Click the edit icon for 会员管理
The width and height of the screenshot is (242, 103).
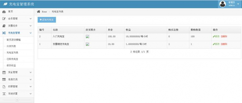4,19
